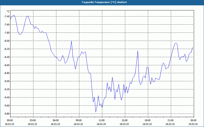
Task: Click the 03:00 time label
Action: point(33,120)
